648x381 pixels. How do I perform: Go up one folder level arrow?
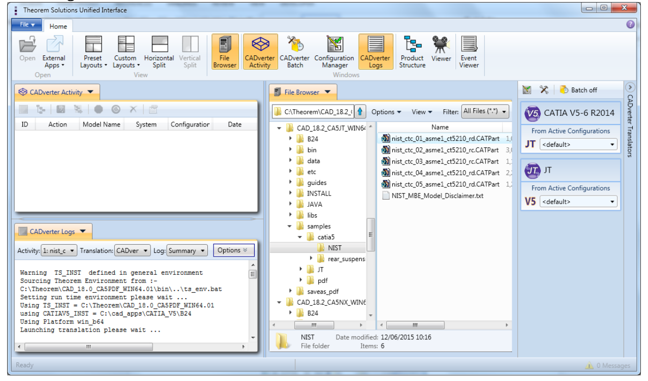(360, 111)
